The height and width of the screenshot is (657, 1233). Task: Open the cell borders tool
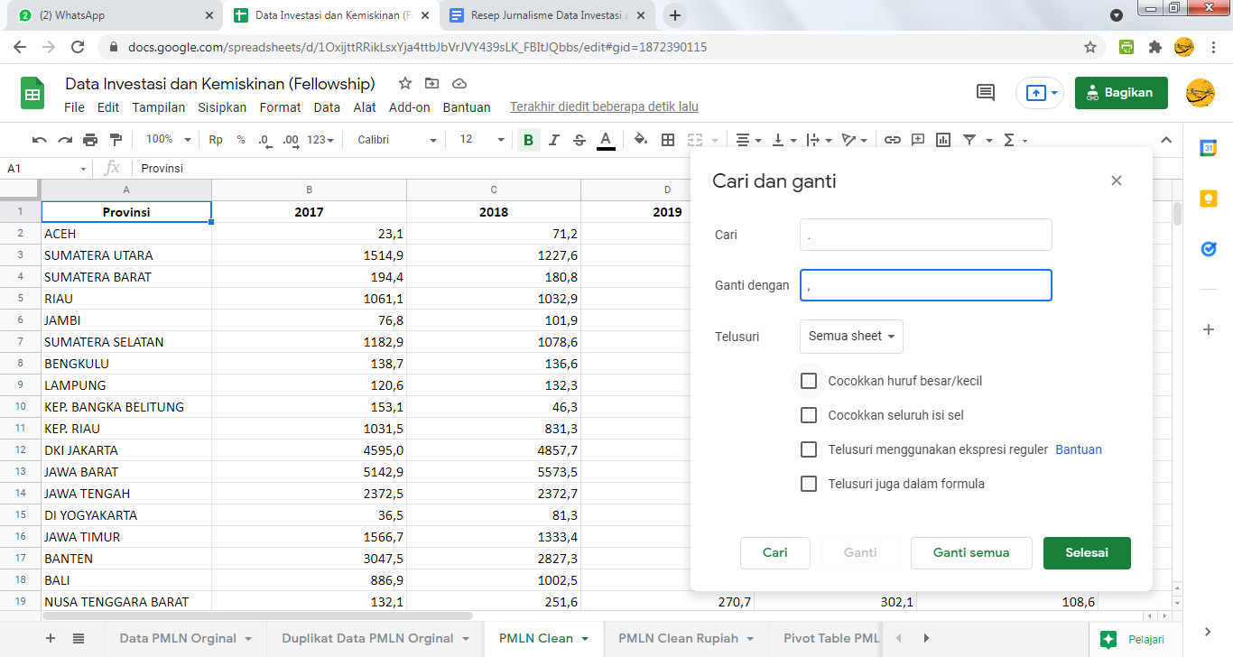[668, 140]
